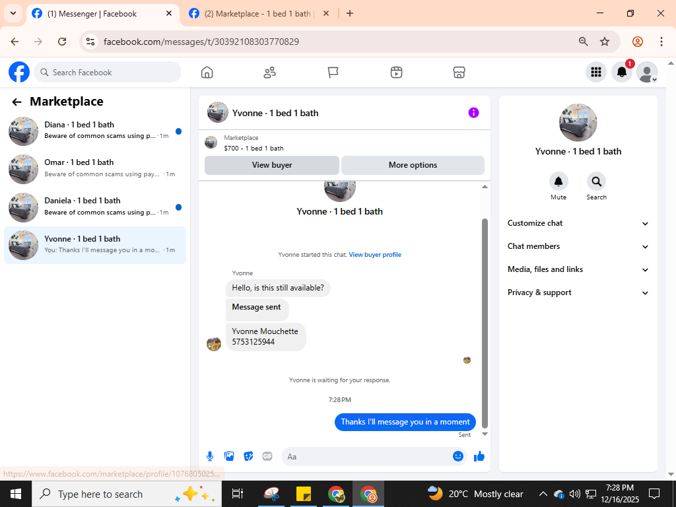
Task: Open the Marketplace storefront icon
Action: coord(459,73)
